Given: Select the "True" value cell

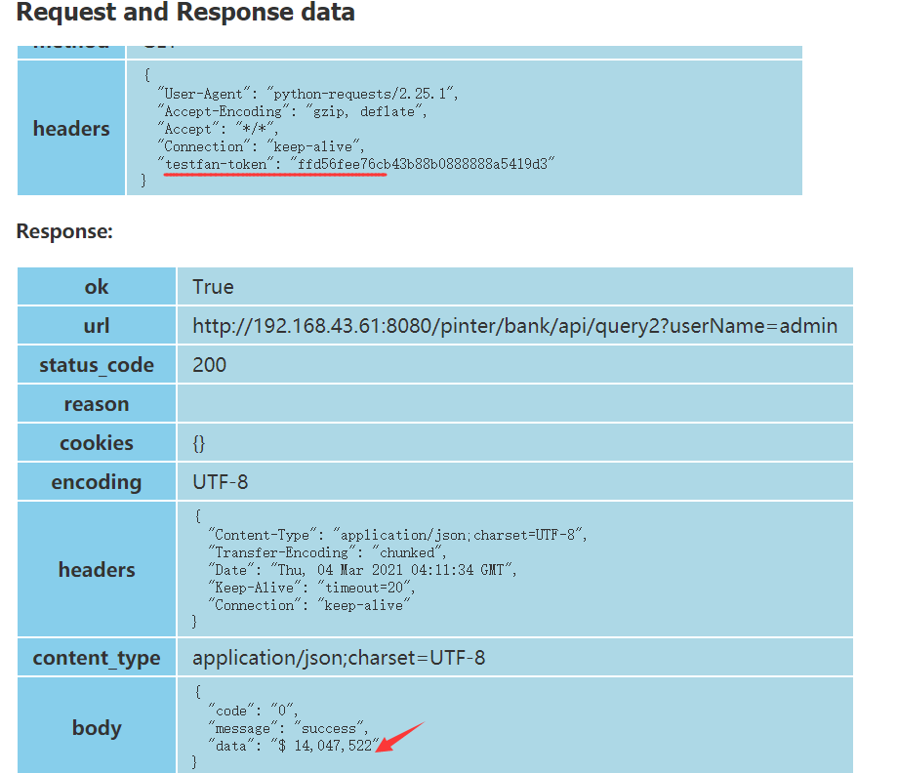Looking at the screenshot, I should coord(213,287).
